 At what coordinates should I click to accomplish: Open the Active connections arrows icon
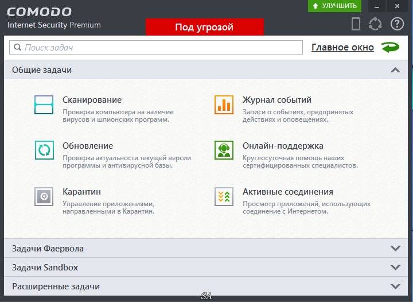pyautogui.click(x=224, y=196)
